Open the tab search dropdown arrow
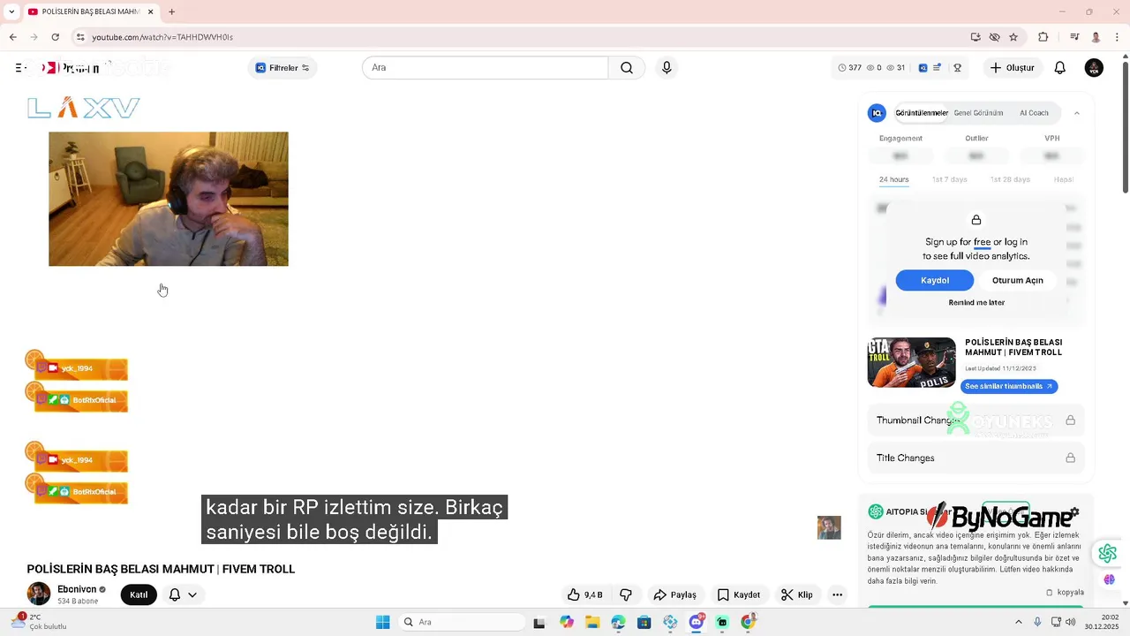1130x636 pixels. pyautogui.click(x=11, y=11)
